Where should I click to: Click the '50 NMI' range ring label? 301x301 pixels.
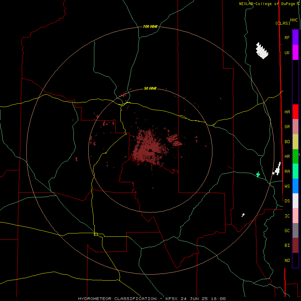pos(150,88)
